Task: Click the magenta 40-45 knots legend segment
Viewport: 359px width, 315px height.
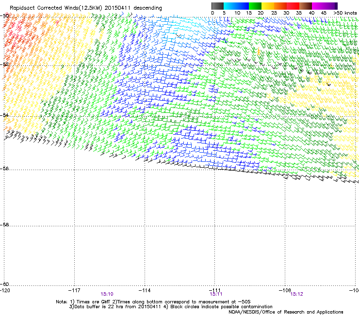Action: [x=318, y=6]
